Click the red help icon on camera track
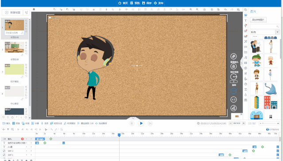 (23, 139)
